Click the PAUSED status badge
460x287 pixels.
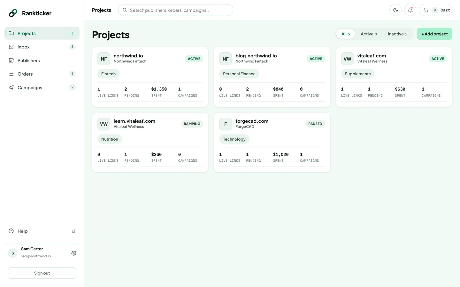tap(315, 124)
